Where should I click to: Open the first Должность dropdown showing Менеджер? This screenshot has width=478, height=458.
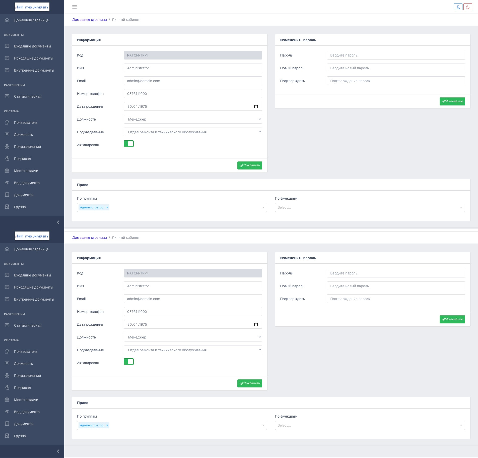coord(193,119)
